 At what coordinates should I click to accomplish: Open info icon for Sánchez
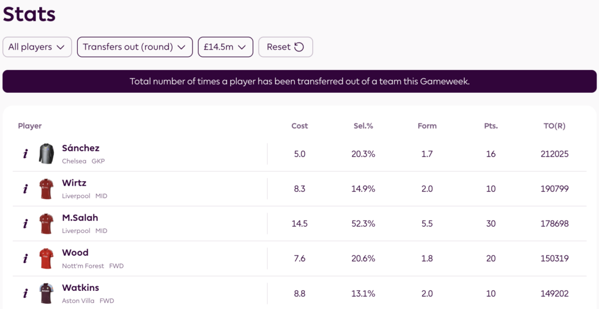click(x=25, y=154)
